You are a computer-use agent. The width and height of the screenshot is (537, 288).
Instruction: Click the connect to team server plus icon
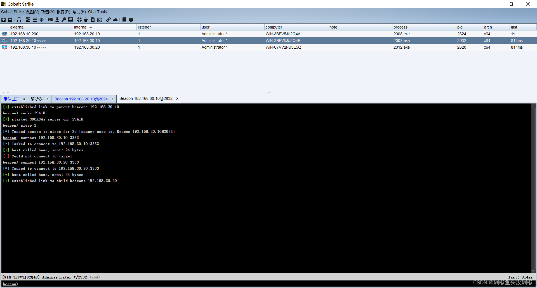(3, 20)
